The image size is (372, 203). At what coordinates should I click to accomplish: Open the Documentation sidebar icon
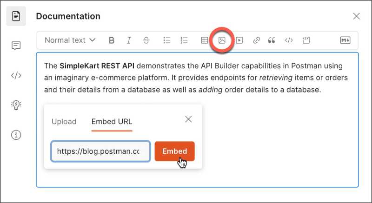coord(16,16)
